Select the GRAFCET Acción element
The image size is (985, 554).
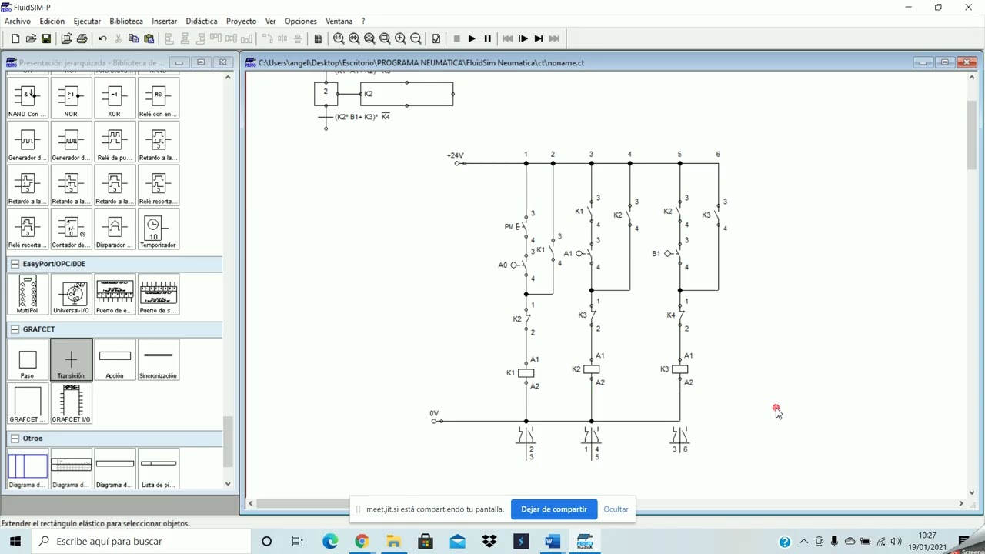tap(114, 360)
